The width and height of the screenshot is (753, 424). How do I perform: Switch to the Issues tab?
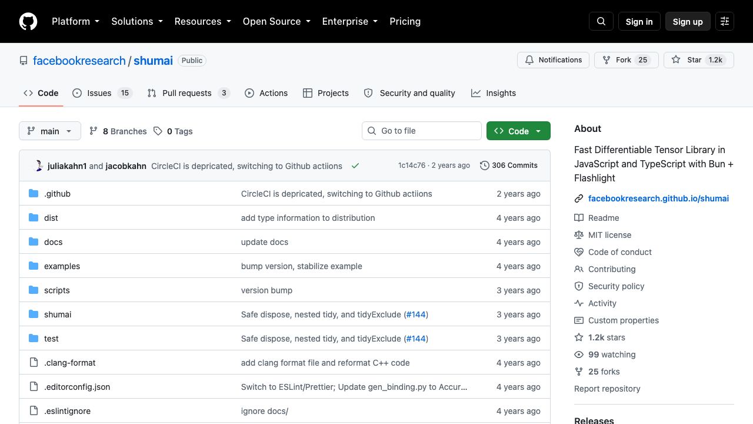[102, 93]
